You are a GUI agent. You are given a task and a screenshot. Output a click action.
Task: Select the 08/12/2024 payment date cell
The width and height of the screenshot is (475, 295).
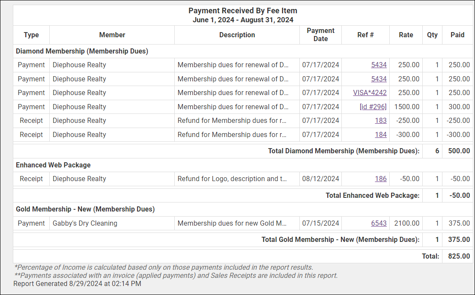(x=320, y=179)
